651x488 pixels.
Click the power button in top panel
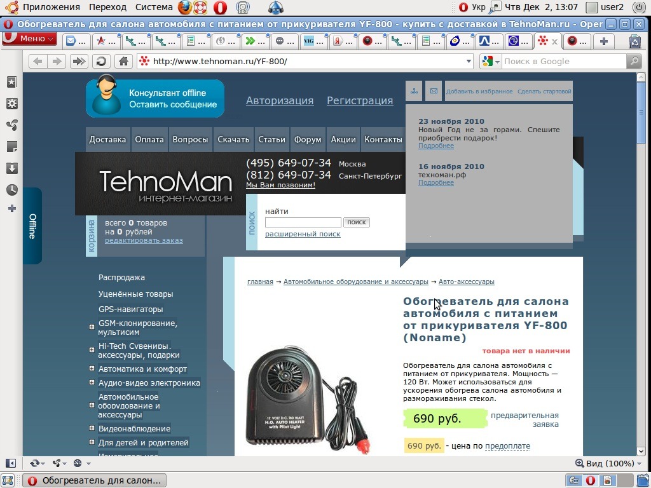640,7
